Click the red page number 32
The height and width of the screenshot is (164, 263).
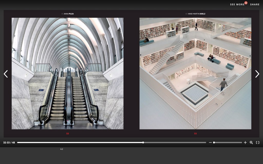pos(68,134)
